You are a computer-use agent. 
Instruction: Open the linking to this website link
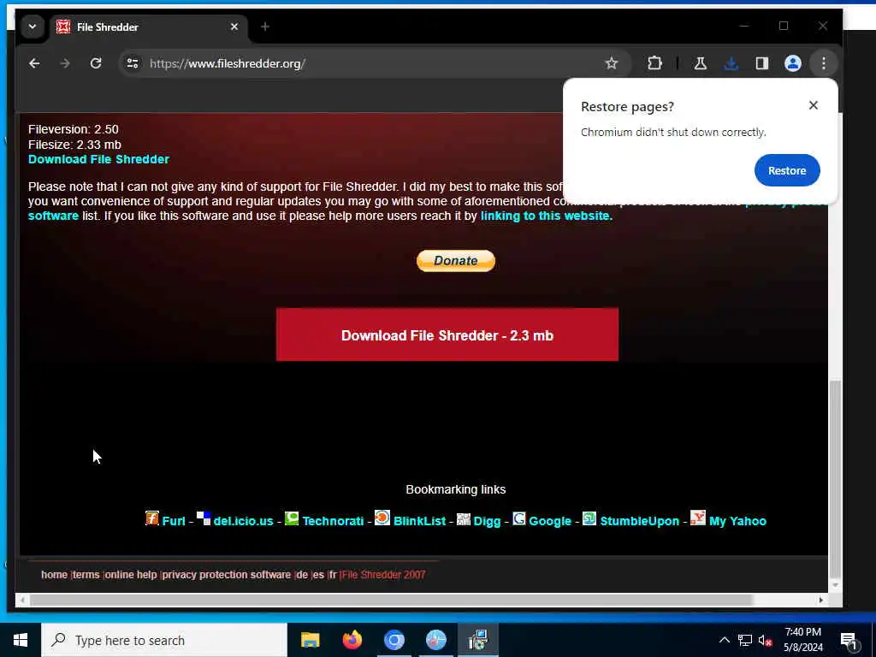pyautogui.click(x=547, y=216)
